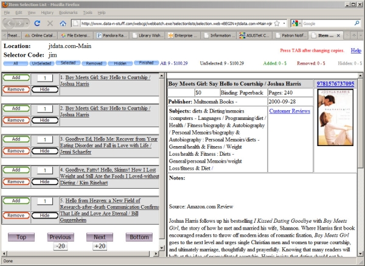
Task: Click the page icon in the address bar
Action: pos(75,23)
